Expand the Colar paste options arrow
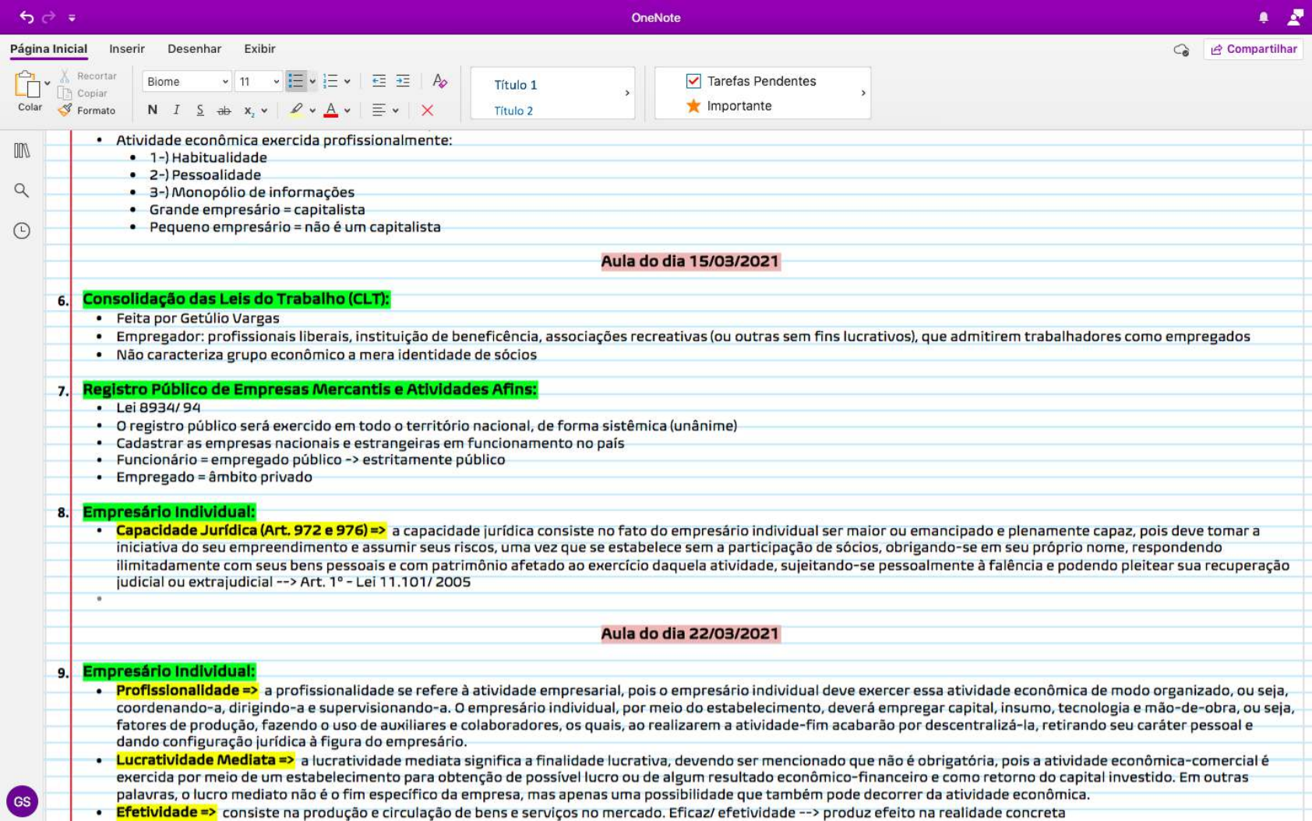This screenshot has width=1312, height=821. coord(48,83)
